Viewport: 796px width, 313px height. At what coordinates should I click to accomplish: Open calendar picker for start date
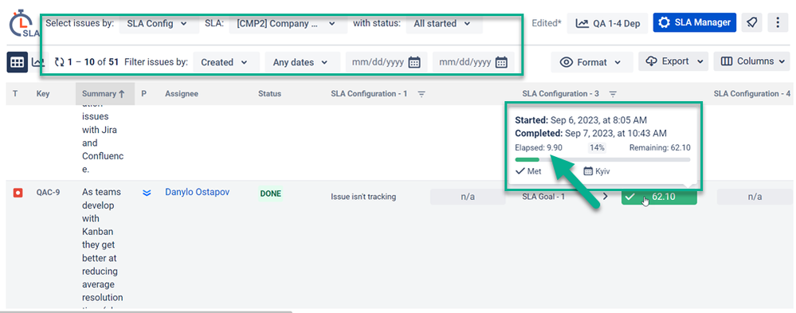tap(414, 62)
